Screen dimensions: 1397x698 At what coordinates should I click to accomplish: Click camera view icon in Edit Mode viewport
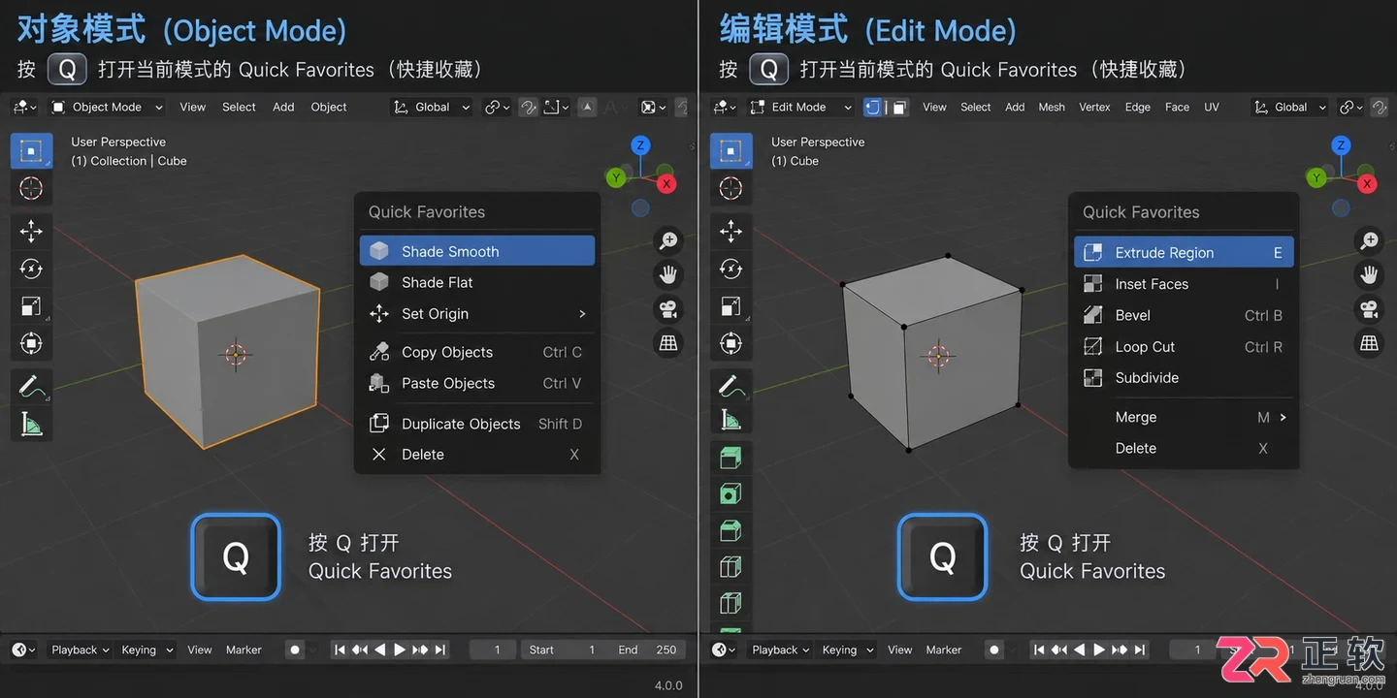pyautogui.click(x=1369, y=309)
